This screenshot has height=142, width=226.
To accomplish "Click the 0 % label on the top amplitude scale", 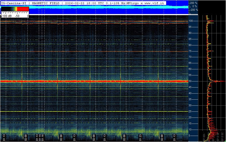I will (x=195, y=6).
